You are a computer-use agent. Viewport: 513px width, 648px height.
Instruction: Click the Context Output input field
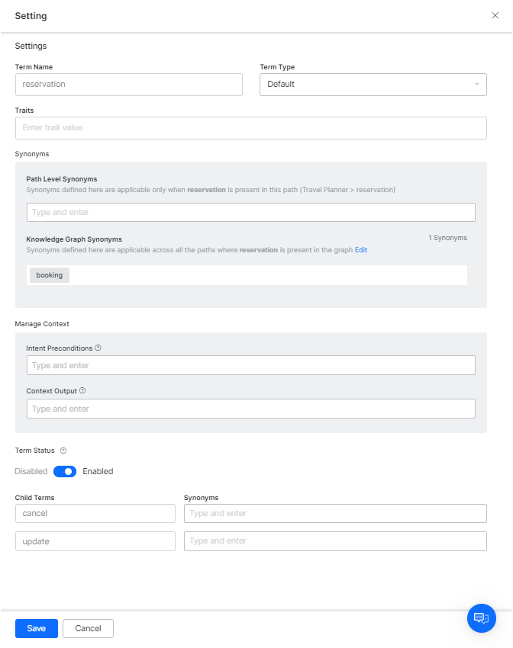pos(250,409)
